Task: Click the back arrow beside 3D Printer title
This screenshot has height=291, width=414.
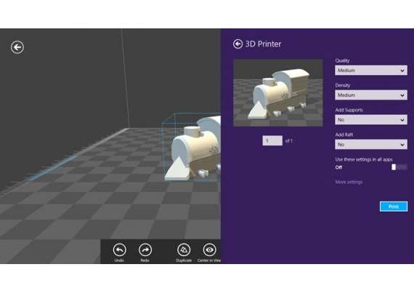Action: click(238, 44)
